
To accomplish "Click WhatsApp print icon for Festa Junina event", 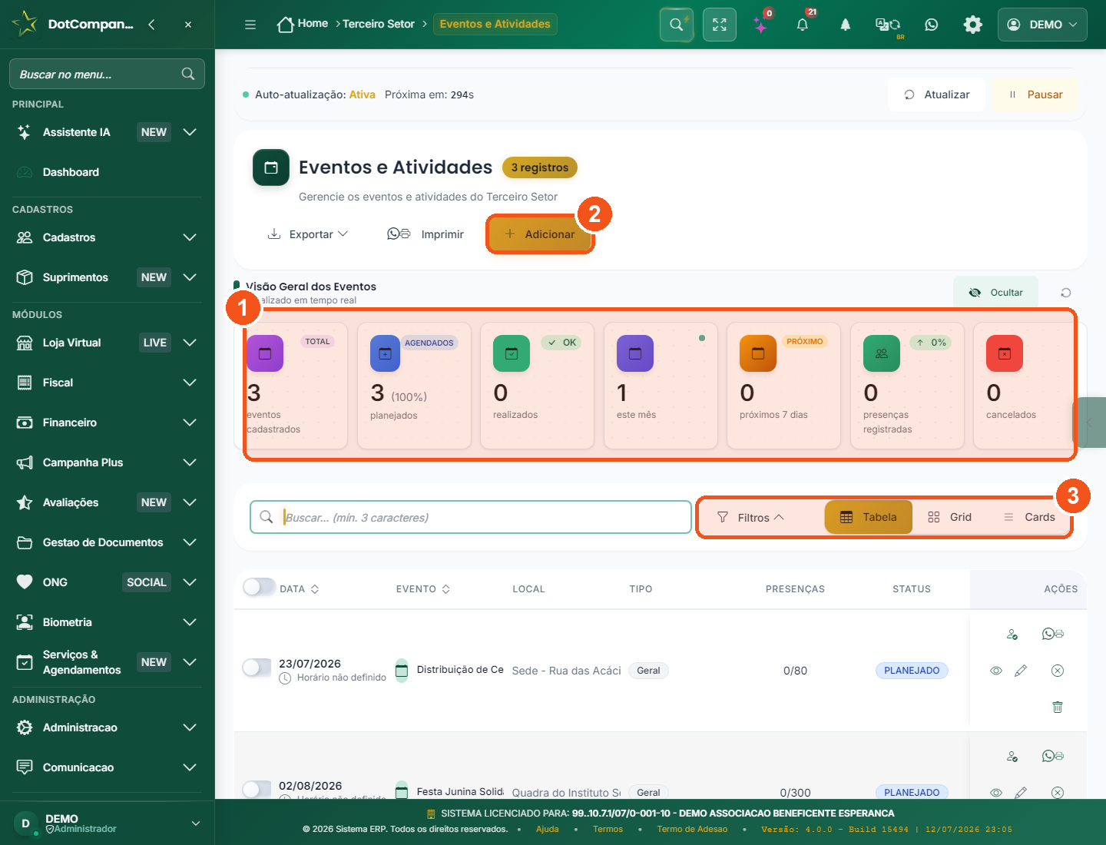I will coord(1053,756).
